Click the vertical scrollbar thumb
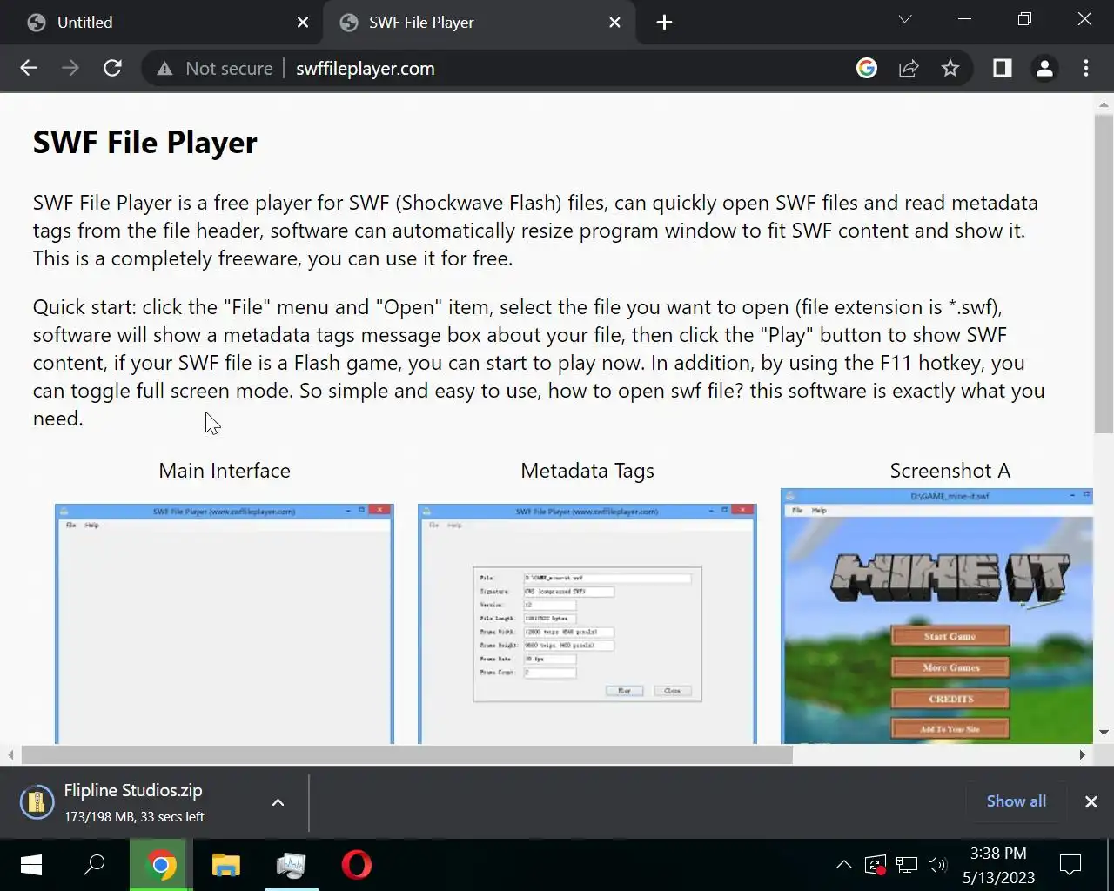 (x=1104, y=272)
